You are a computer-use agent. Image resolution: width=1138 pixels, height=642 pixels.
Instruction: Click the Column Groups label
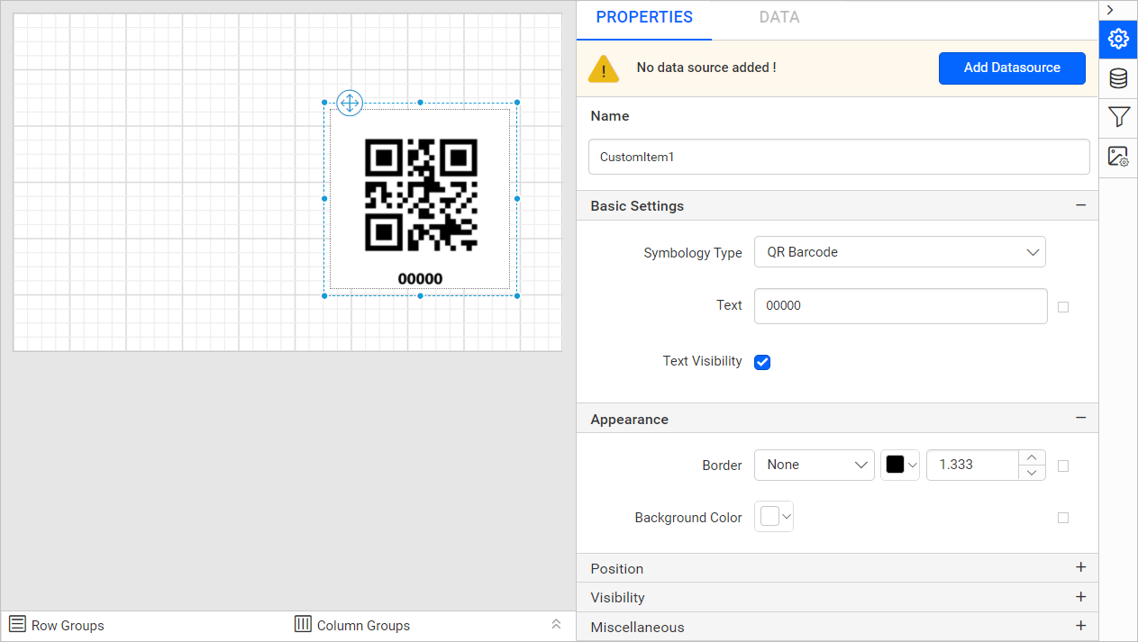pyautogui.click(x=363, y=625)
